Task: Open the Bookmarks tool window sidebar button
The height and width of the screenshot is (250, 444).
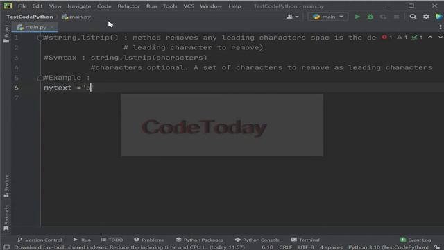Action: 6,217
